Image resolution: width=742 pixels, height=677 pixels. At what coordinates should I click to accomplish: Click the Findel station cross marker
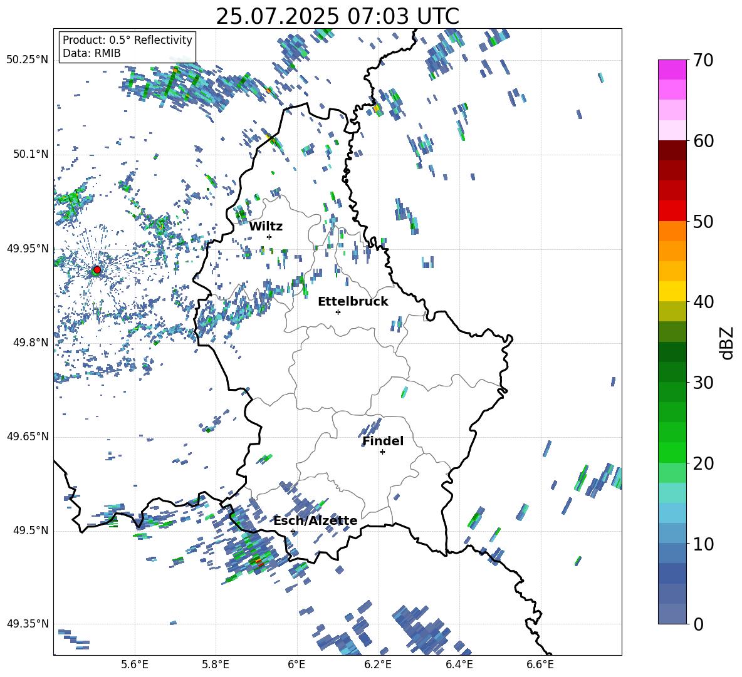(x=382, y=452)
